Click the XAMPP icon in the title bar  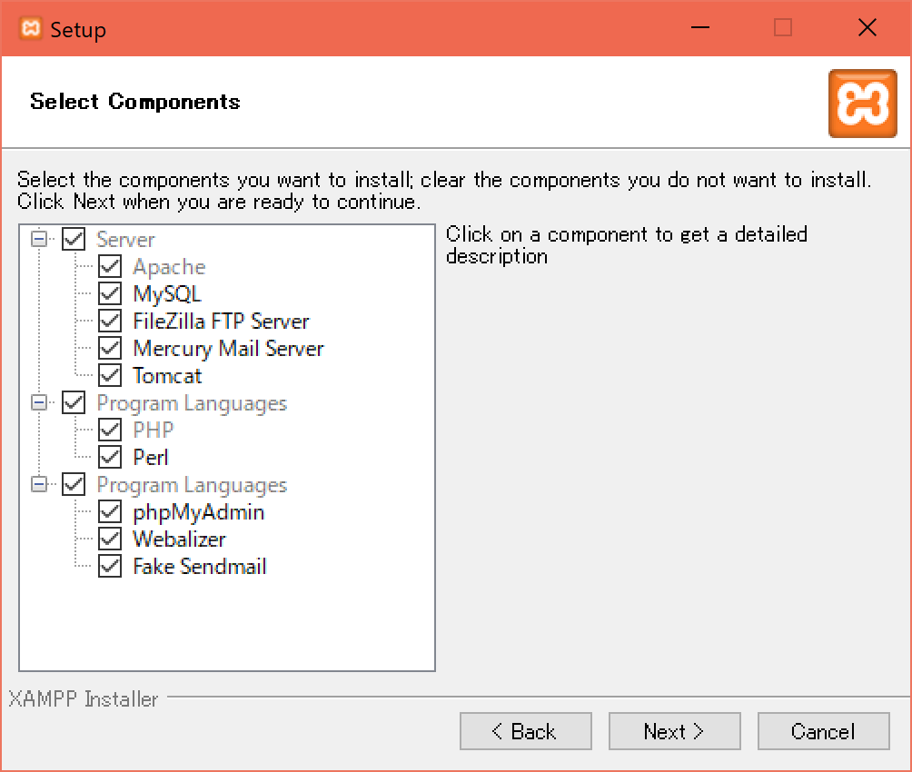[x=30, y=28]
